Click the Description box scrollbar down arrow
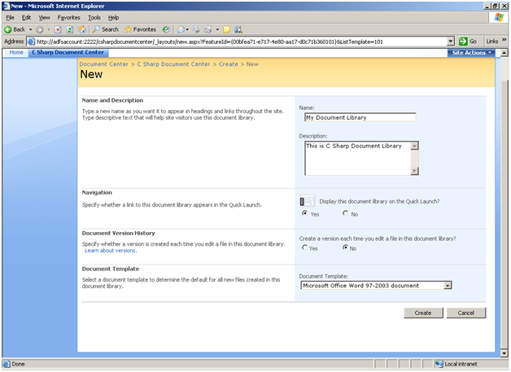This screenshot has width=511, height=372. pos(414,171)
